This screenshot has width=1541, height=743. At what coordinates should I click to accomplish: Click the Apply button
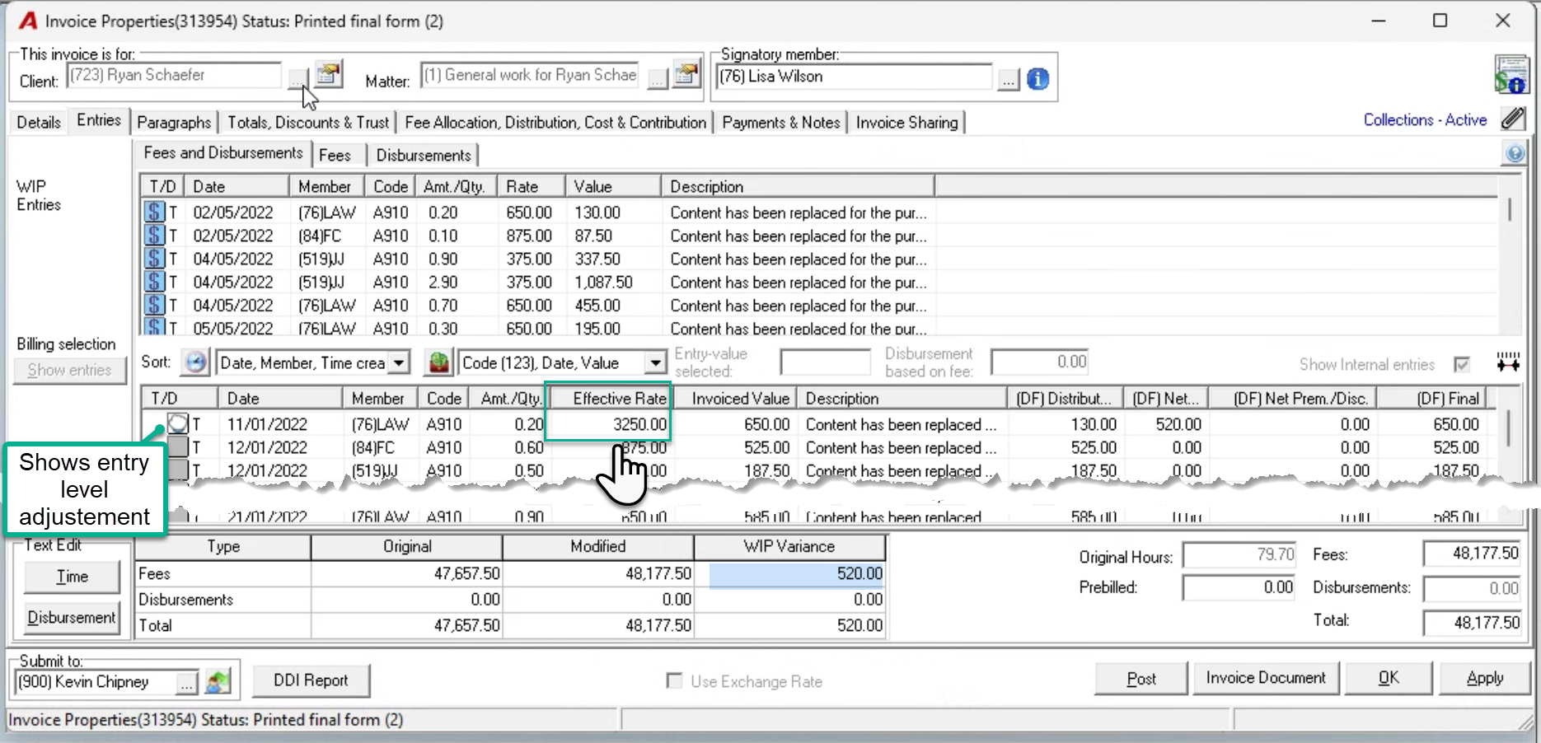[x=1485, y=678]
